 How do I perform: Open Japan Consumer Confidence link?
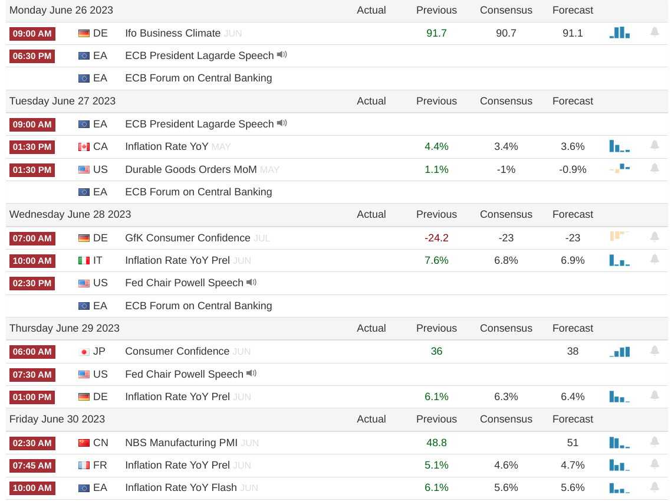pyautogui.click(x=177, y=351)
